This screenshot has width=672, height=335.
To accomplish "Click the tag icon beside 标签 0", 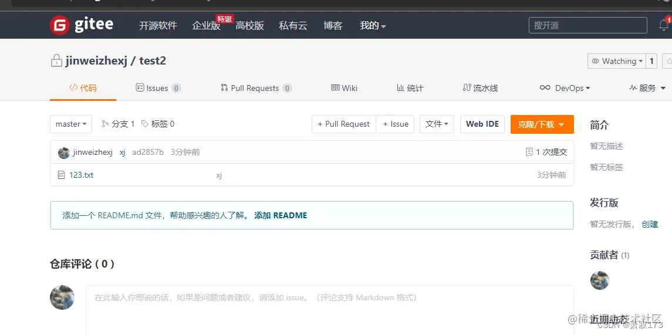I will 145,124.
